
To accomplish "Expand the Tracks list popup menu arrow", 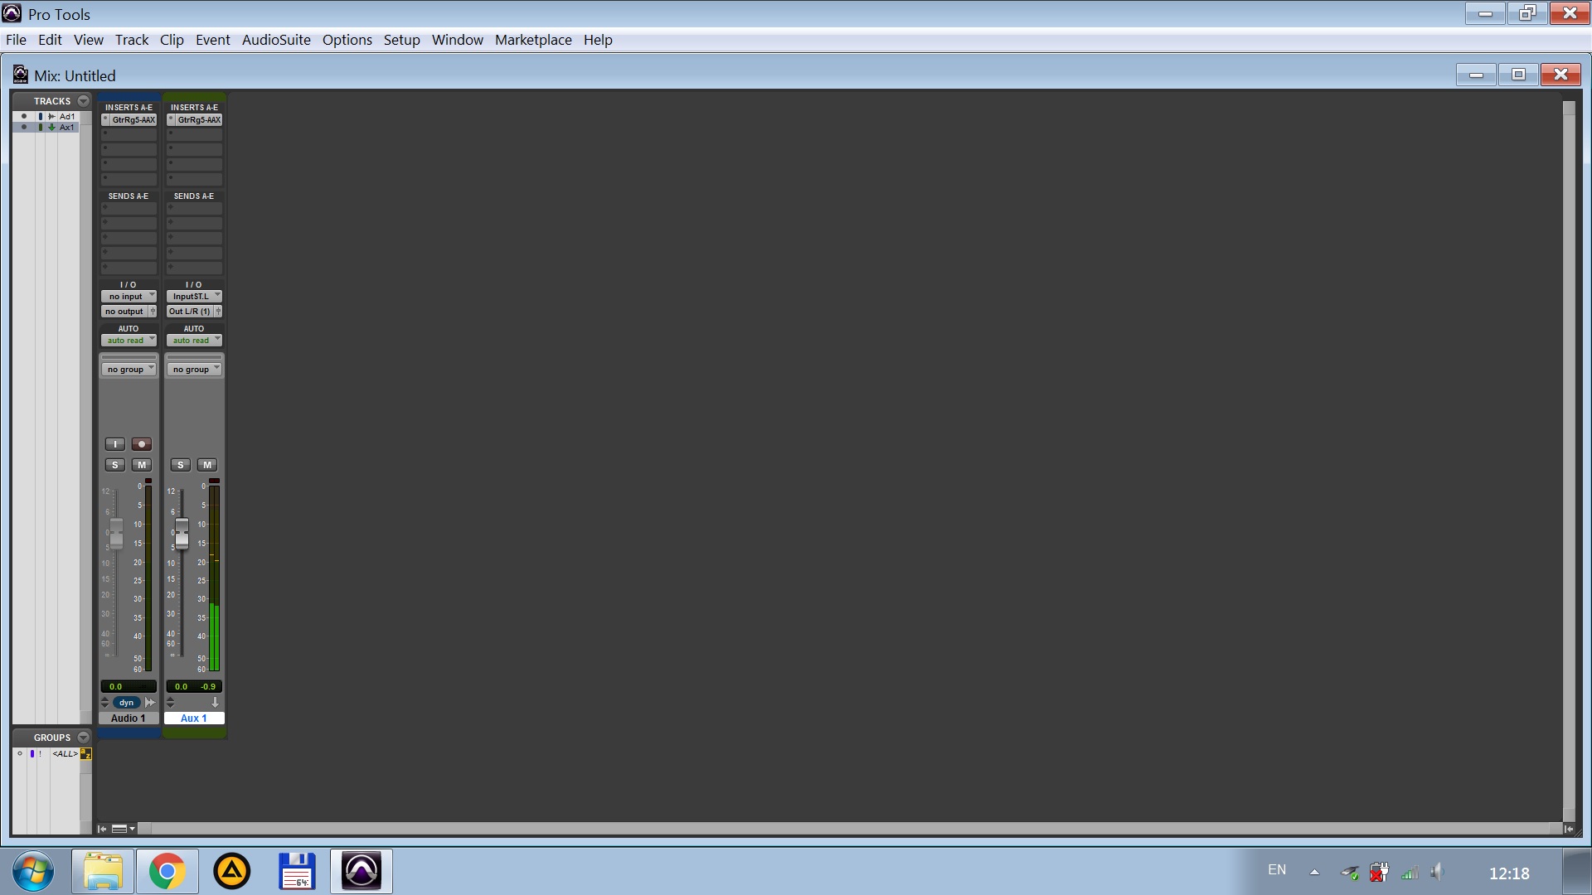I will tap(83, 101).
